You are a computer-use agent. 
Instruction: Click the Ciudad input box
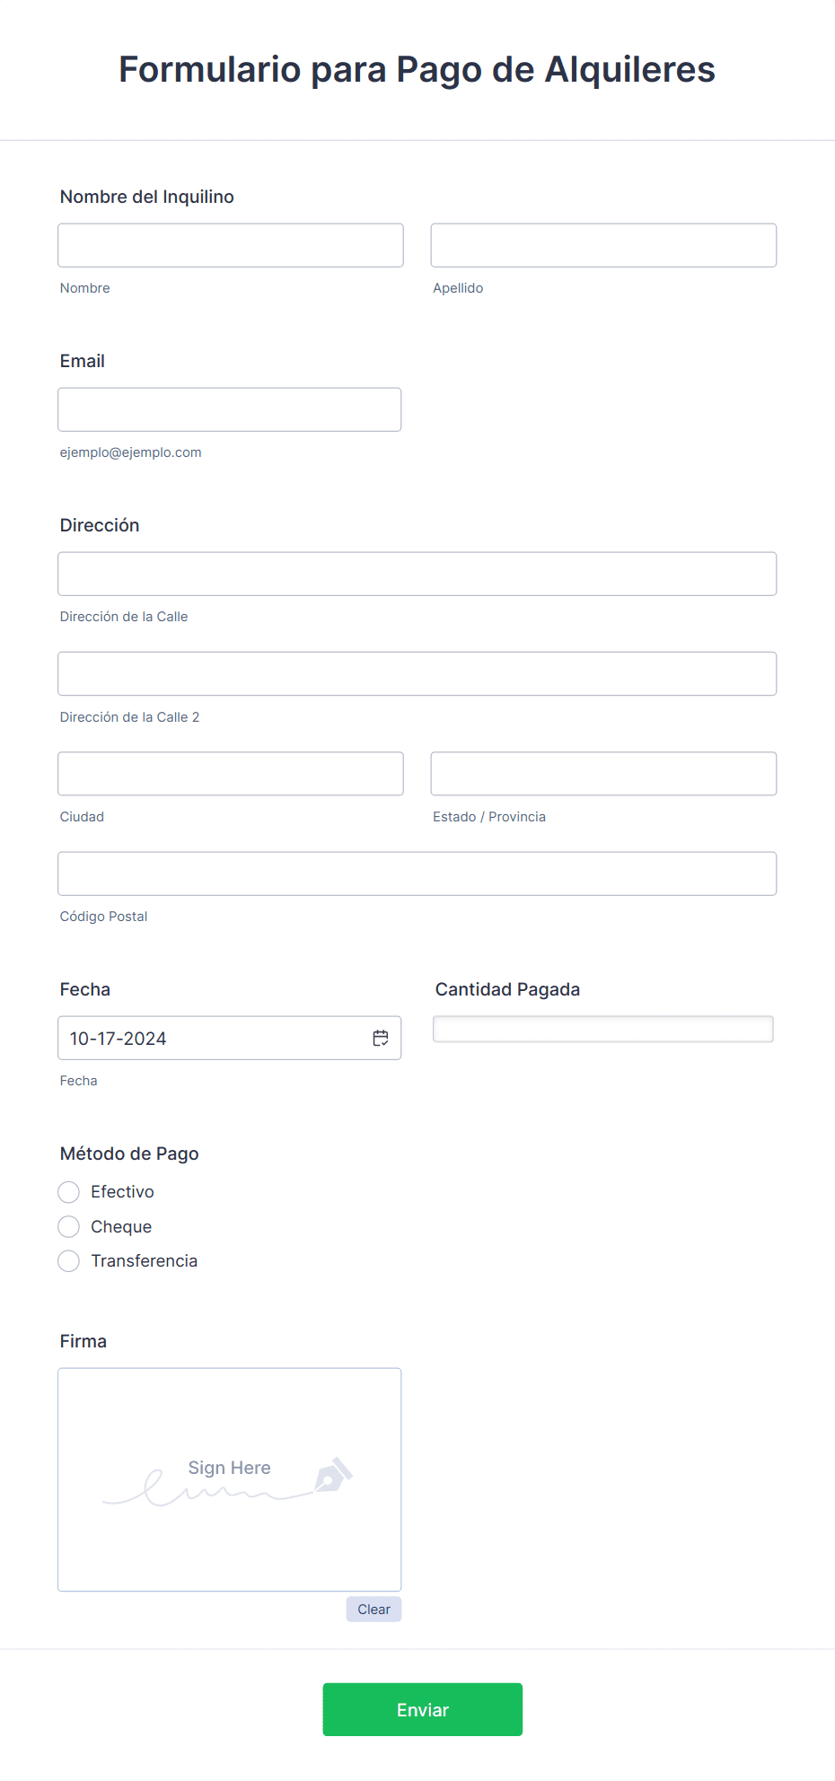click(x=231, y=774)
